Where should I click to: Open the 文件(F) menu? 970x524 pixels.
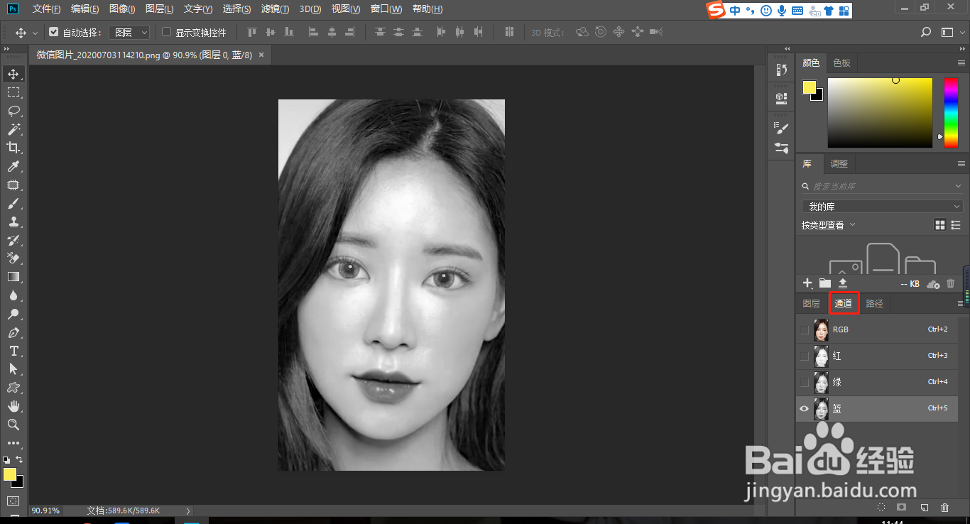coord(46,9)
